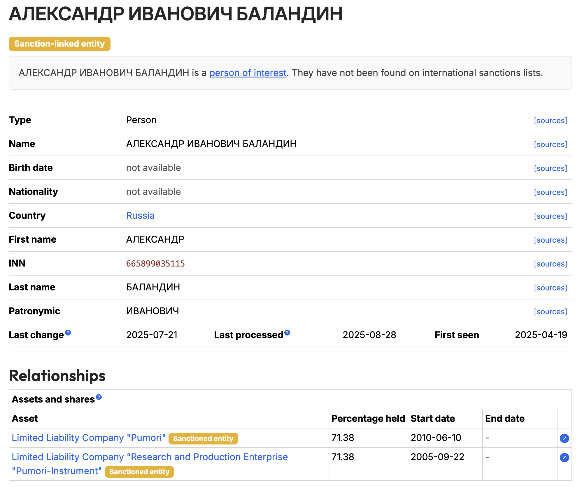The width and height of the screenshot is (582, 487).
Task: View sources for Patronymic
Action: coord(550,312)
